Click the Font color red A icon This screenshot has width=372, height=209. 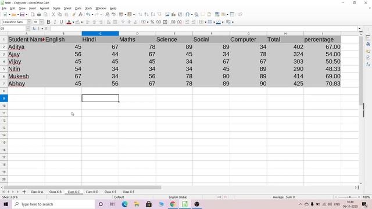[69, 22]
